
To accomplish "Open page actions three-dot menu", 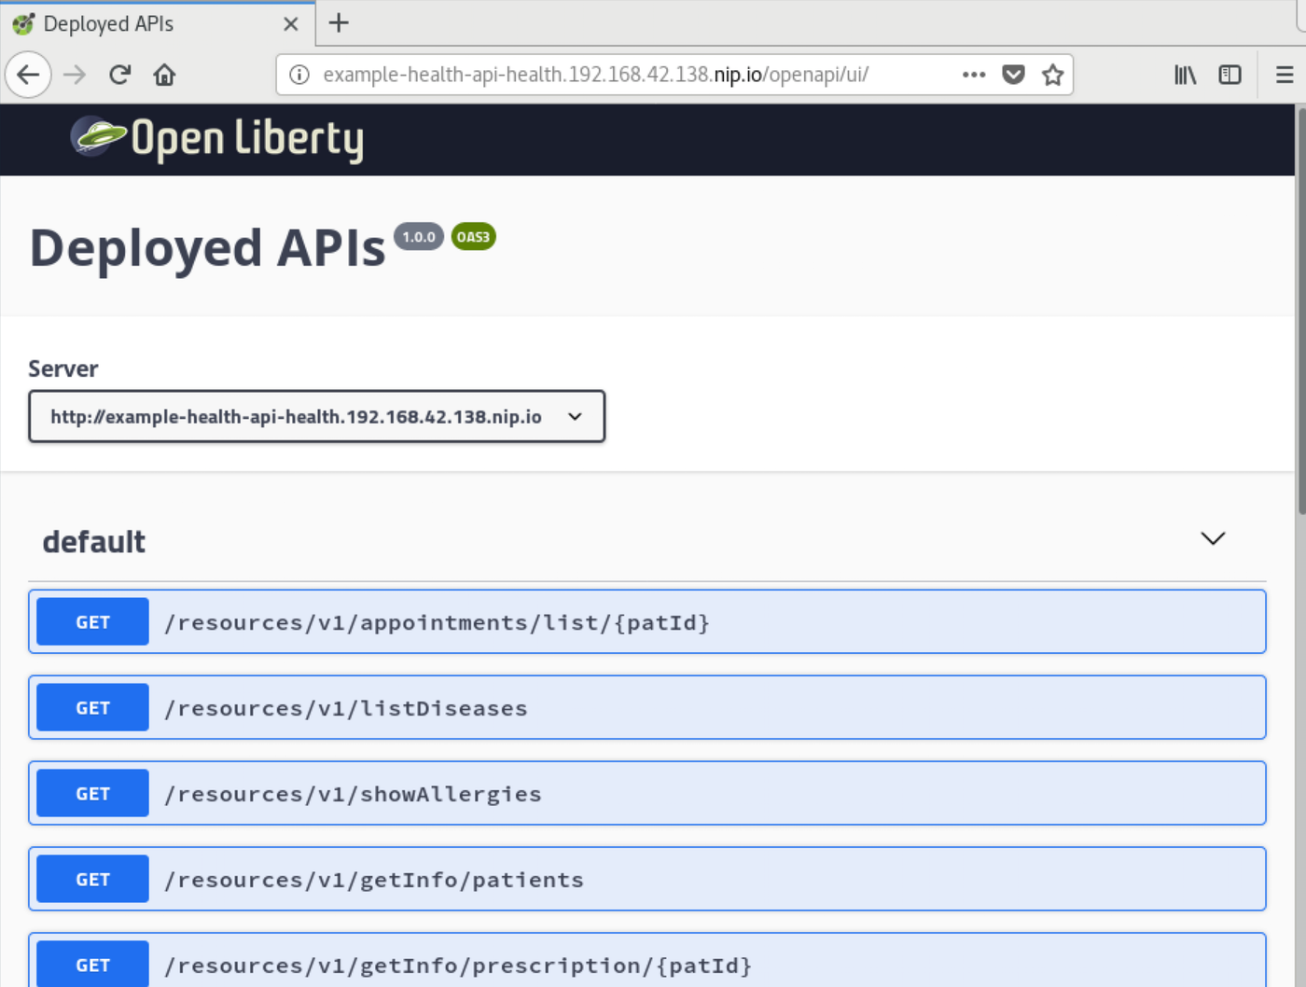I will (x=974, y=75).
